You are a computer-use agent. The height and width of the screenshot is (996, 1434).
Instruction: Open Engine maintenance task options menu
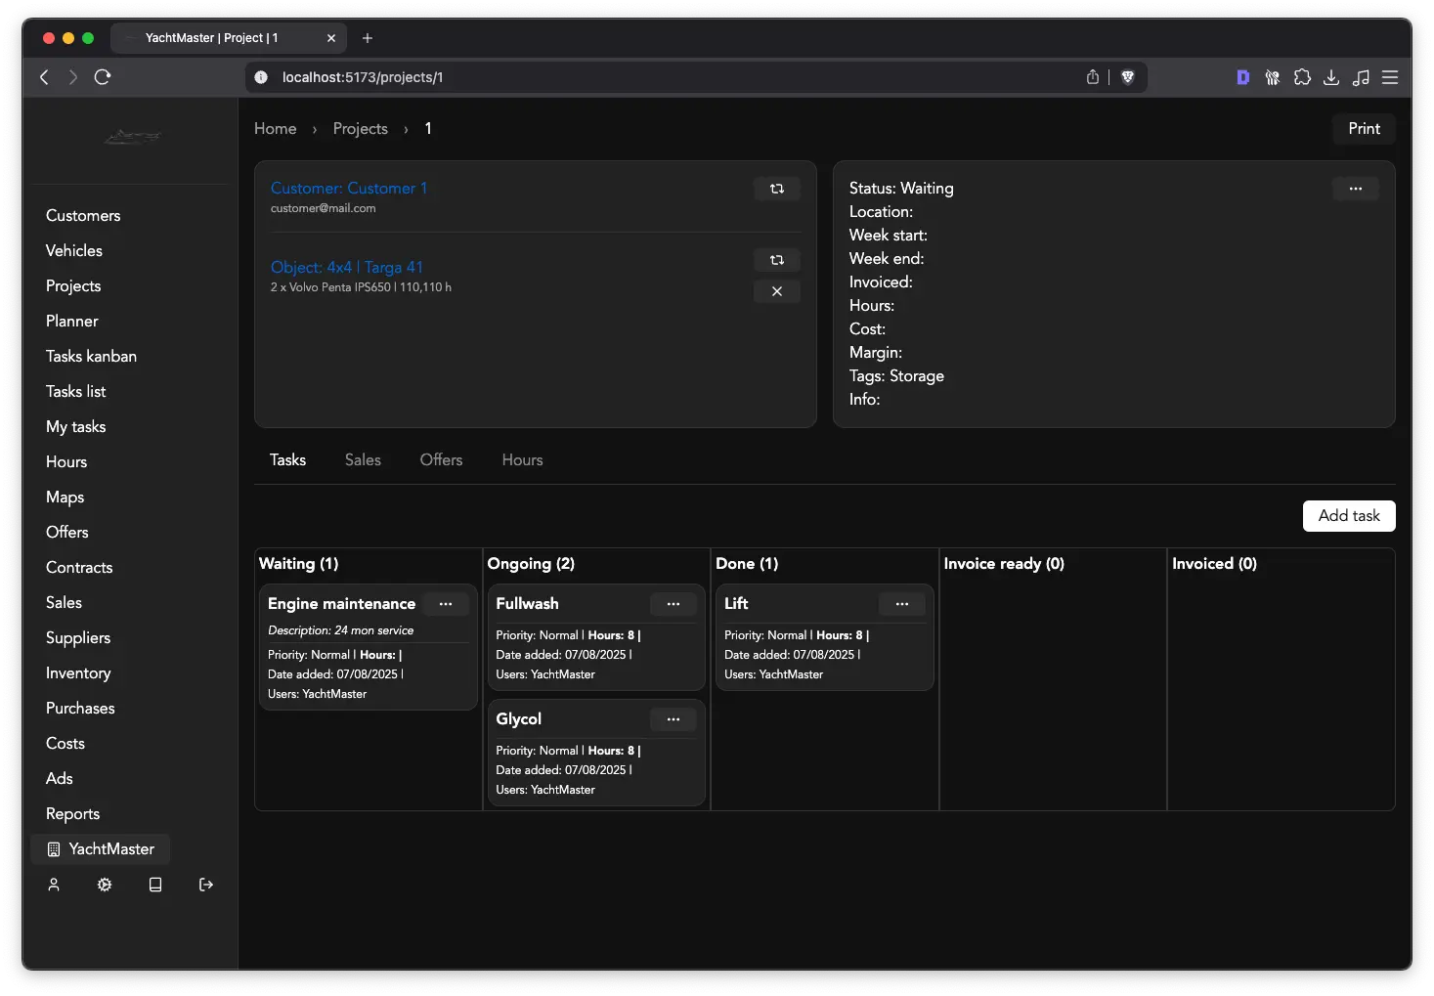[x=446, y=604]
